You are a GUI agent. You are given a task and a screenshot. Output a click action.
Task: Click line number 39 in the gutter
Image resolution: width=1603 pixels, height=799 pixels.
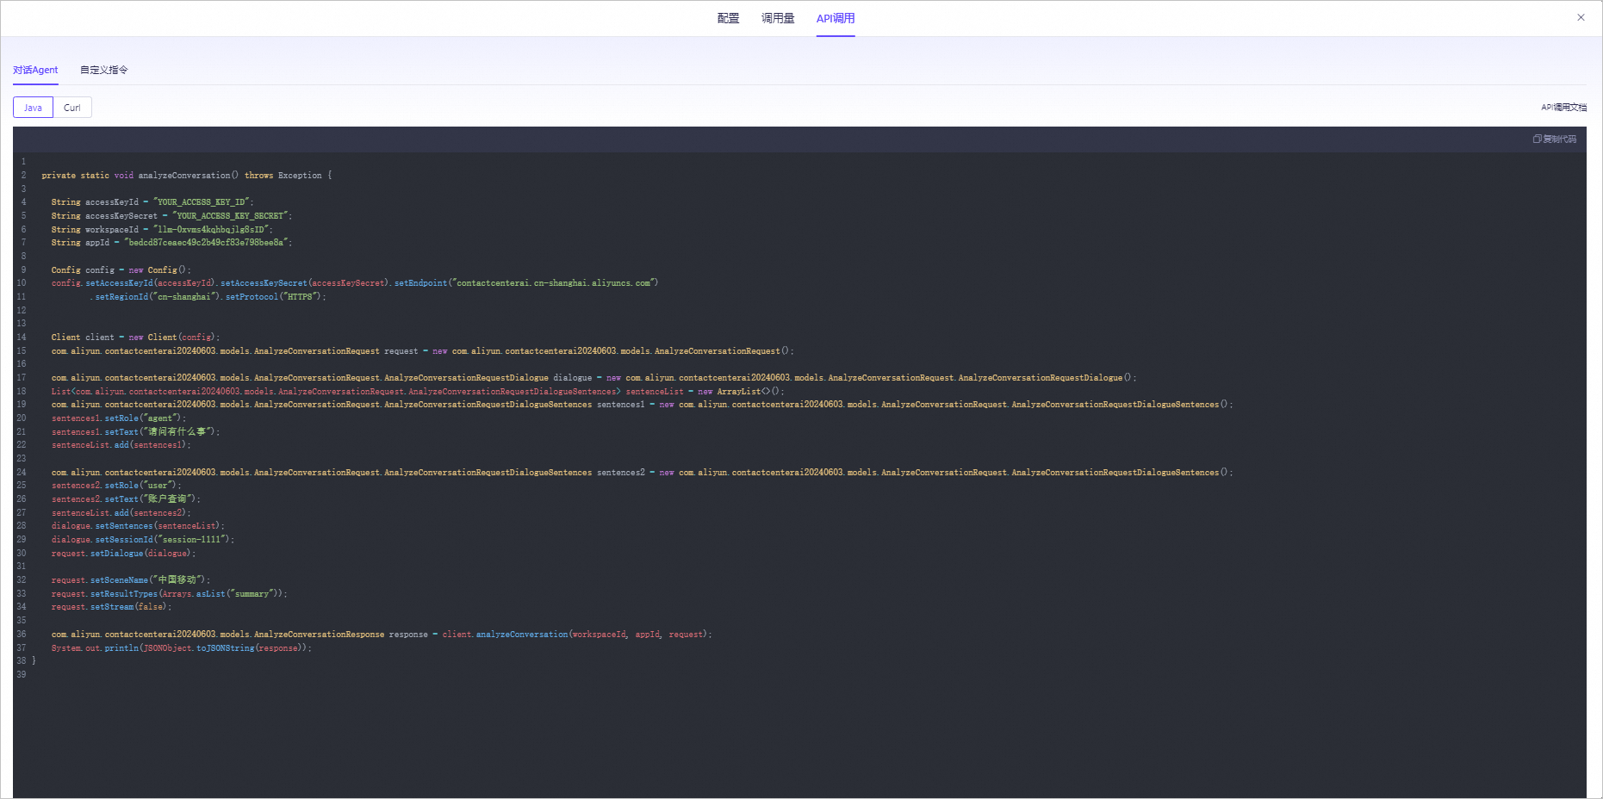pos(21,675)
